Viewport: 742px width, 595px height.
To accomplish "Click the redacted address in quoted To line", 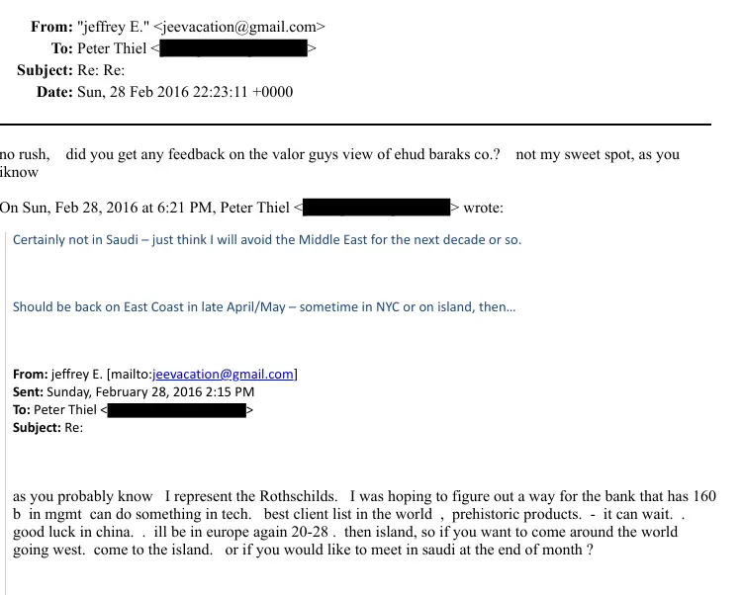I will coord(176,409).
